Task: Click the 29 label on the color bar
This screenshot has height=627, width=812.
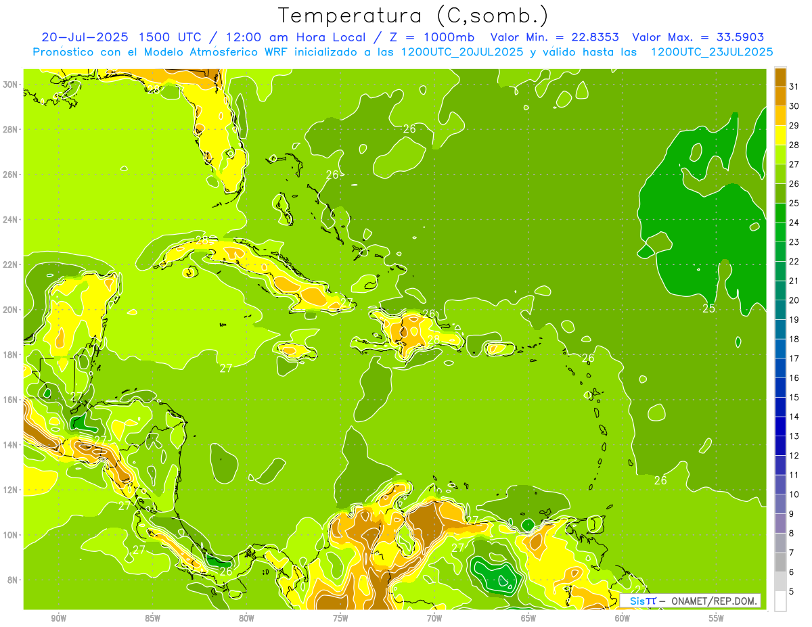Action: 794,126
